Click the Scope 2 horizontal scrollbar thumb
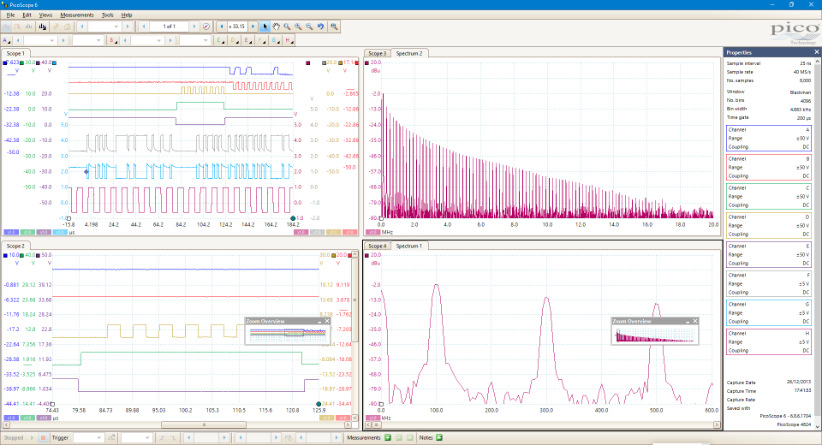Image resolution: width=822 pixels, height=445 pixels. [204, 424]
